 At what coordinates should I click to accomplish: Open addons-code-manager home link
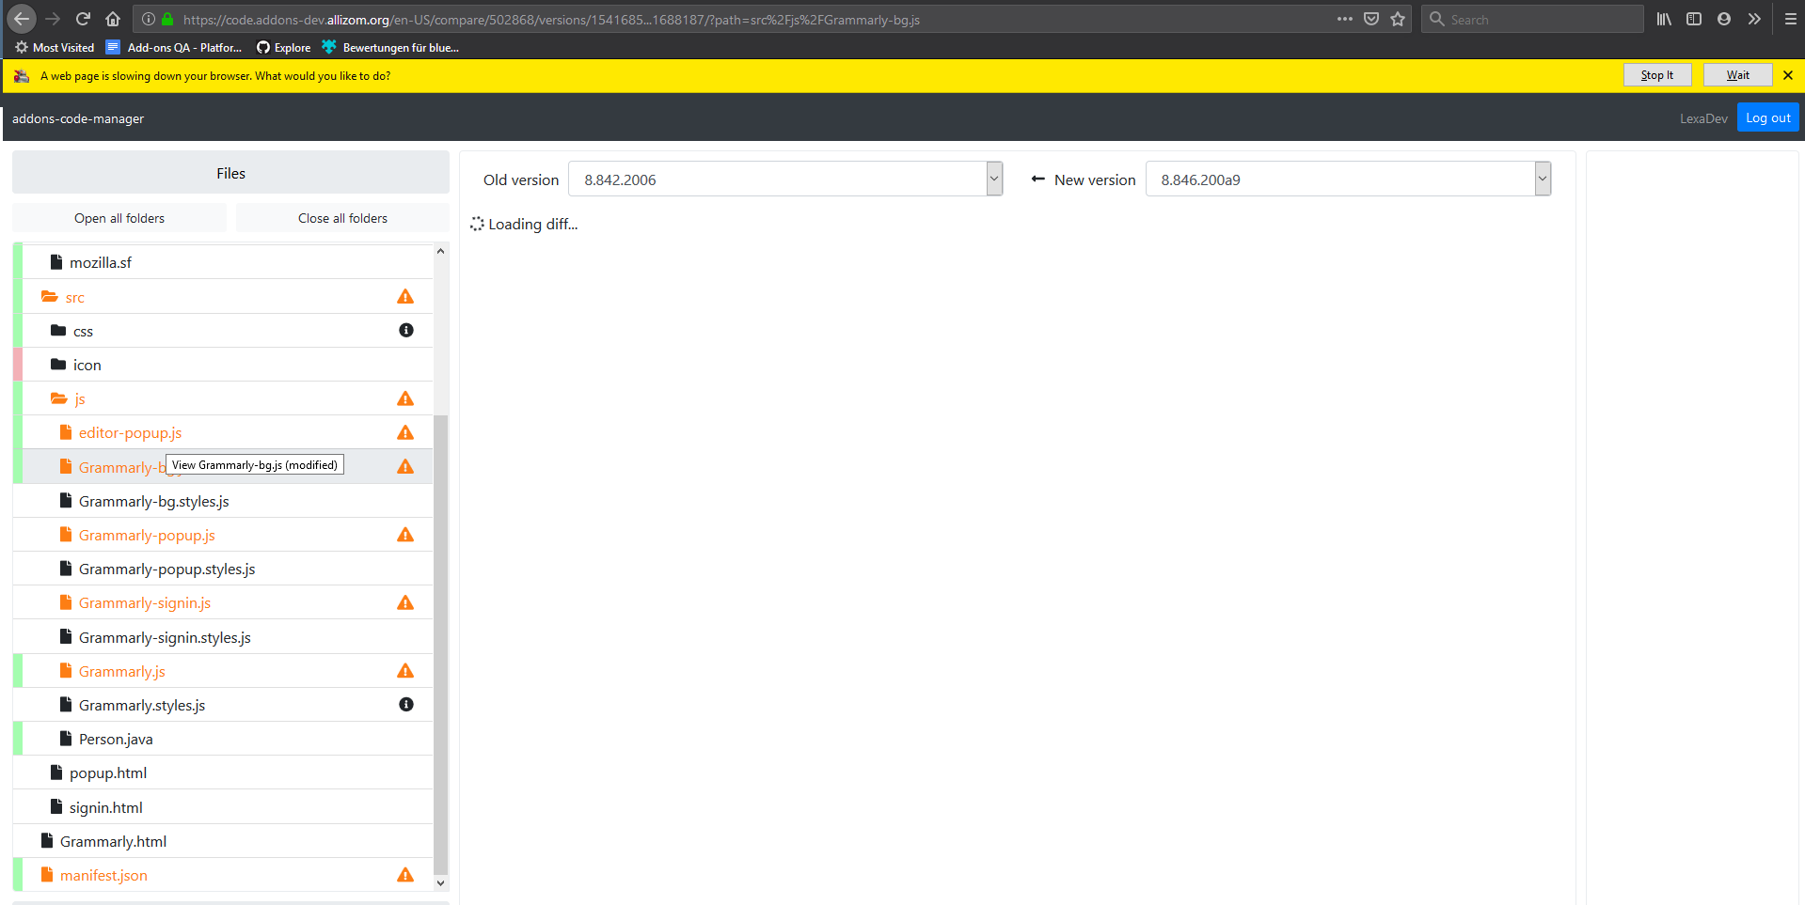click(x=78, y=118)
